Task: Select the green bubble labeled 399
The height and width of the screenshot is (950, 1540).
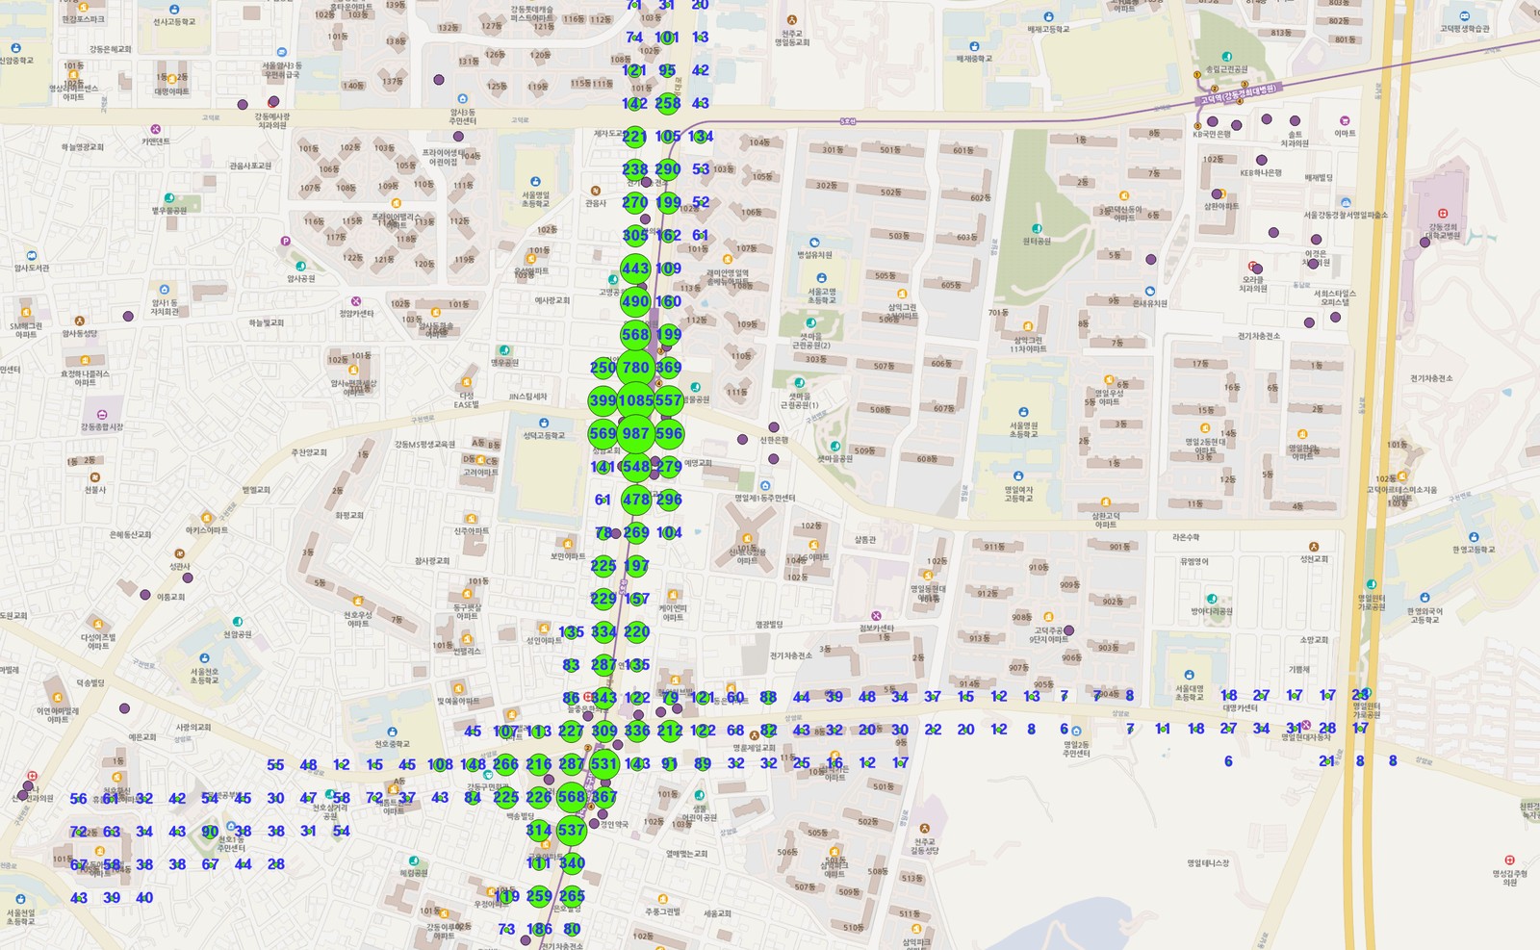Action: coord(603,400)
